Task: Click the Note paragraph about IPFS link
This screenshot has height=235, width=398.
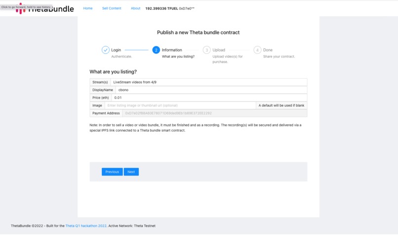Action: point(196,128)
